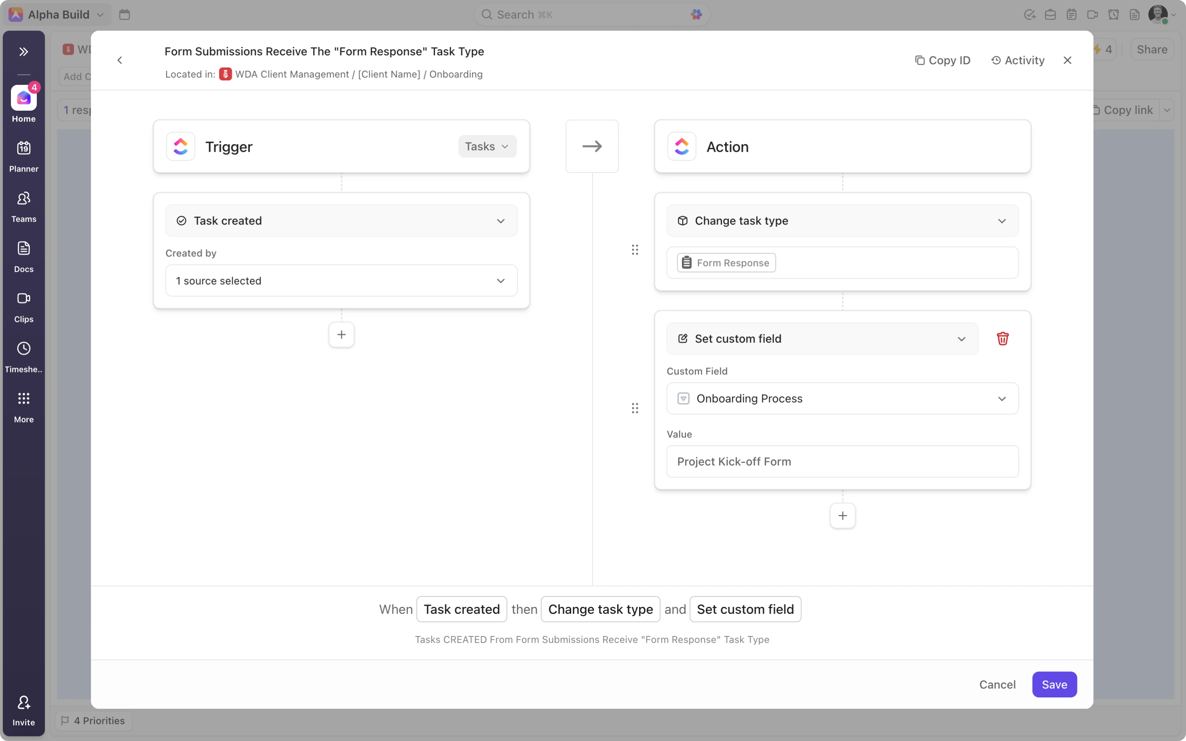Grab the drag handle beside Change task type
The image size is (1186, 741).
tap(635, 250)
